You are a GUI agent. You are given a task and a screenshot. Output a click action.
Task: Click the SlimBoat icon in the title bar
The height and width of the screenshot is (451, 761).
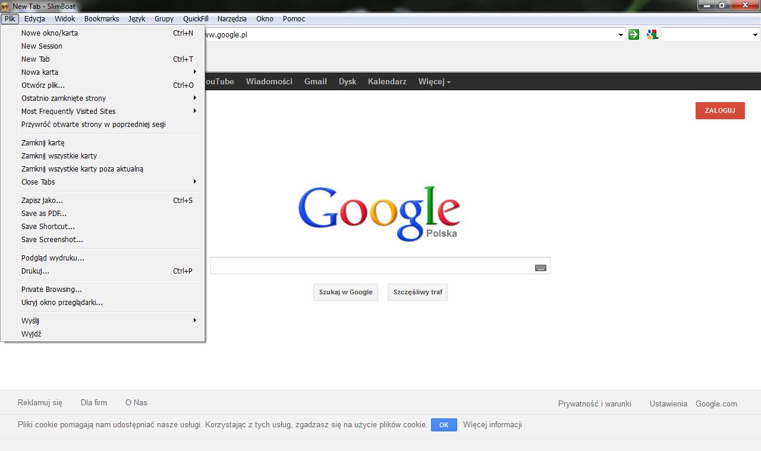pos(5,6)
